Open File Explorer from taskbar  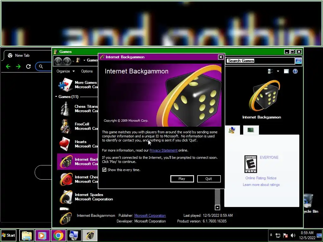pyautogui.click(x=27, y=235)
